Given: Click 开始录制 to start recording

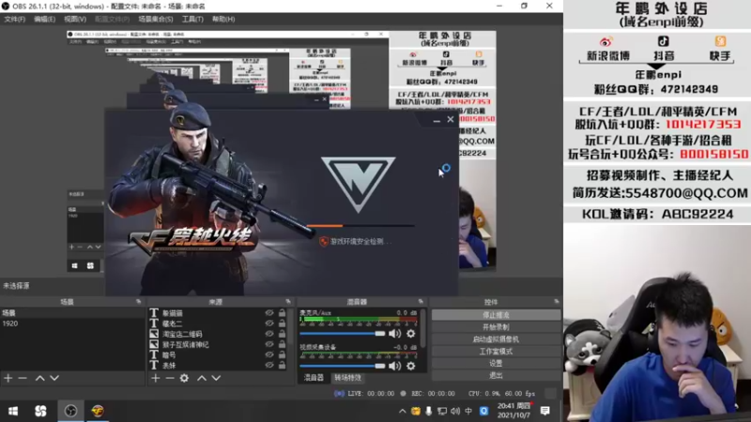Looking at the screenshot, I should point(496,326).
